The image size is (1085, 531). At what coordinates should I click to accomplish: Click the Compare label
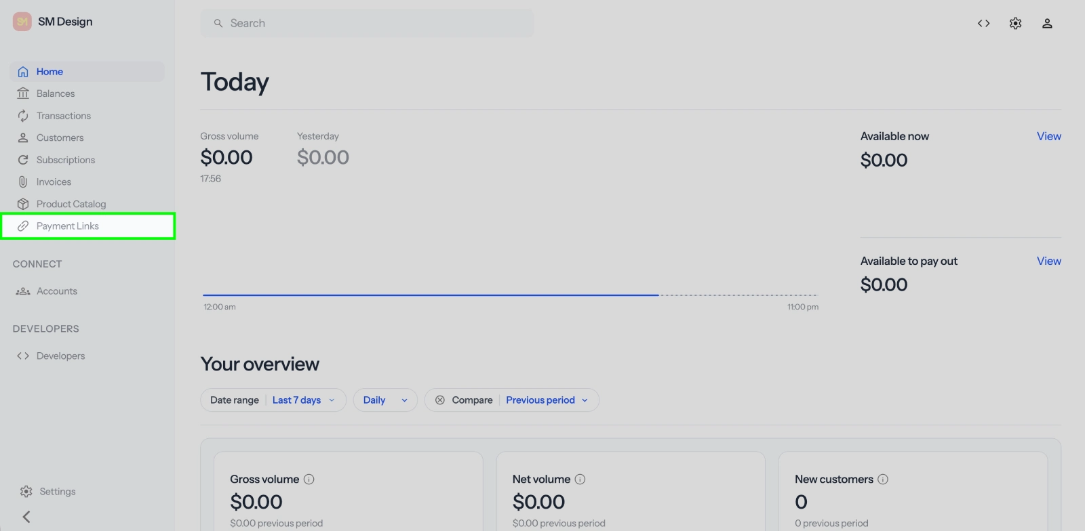pos(472,400)
